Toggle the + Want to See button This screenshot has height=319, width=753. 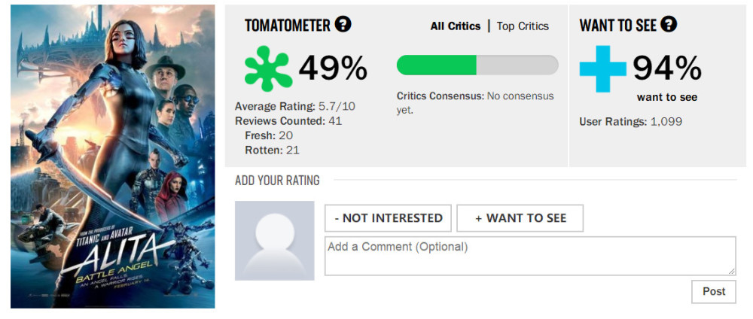520,218
